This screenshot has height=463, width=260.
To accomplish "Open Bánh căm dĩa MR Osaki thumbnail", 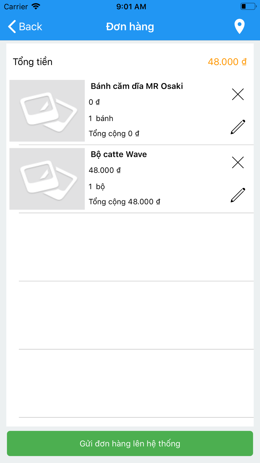I will (47, 111).
